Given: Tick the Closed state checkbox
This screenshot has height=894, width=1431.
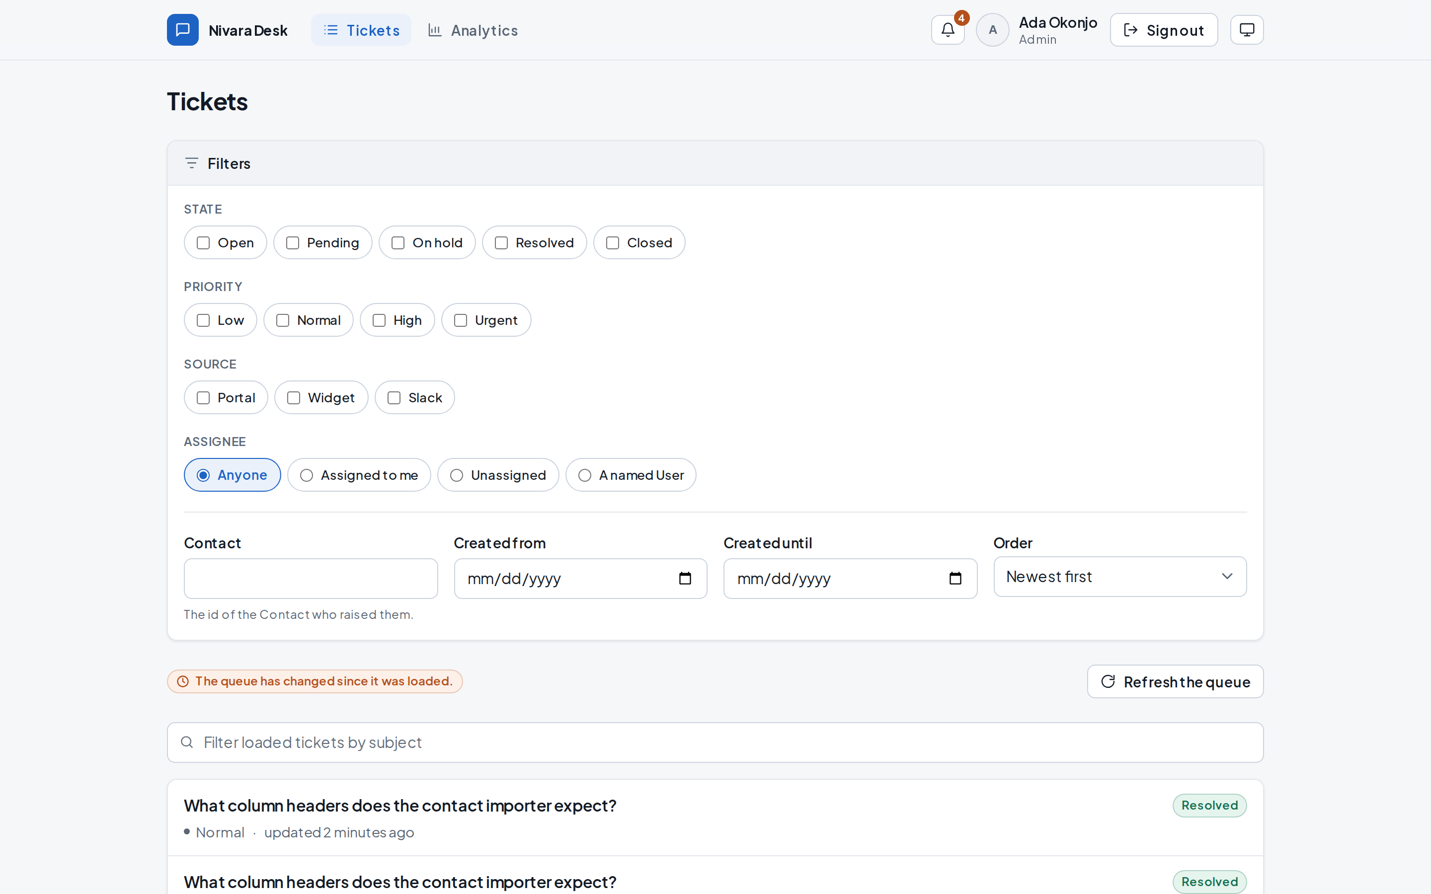Looking at the screenshot, I should point(613,243).
